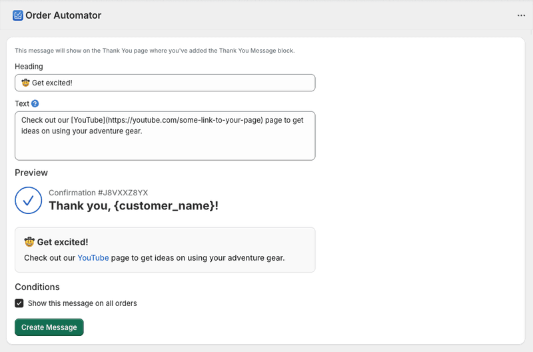The height and width of the screenshot is (352, 533).
Task: Click the Conditions section label
Action: coord(37,287)
